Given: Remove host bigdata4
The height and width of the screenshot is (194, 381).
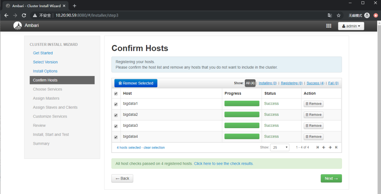Looking at the screenshot, I should (x=314, y=137).
